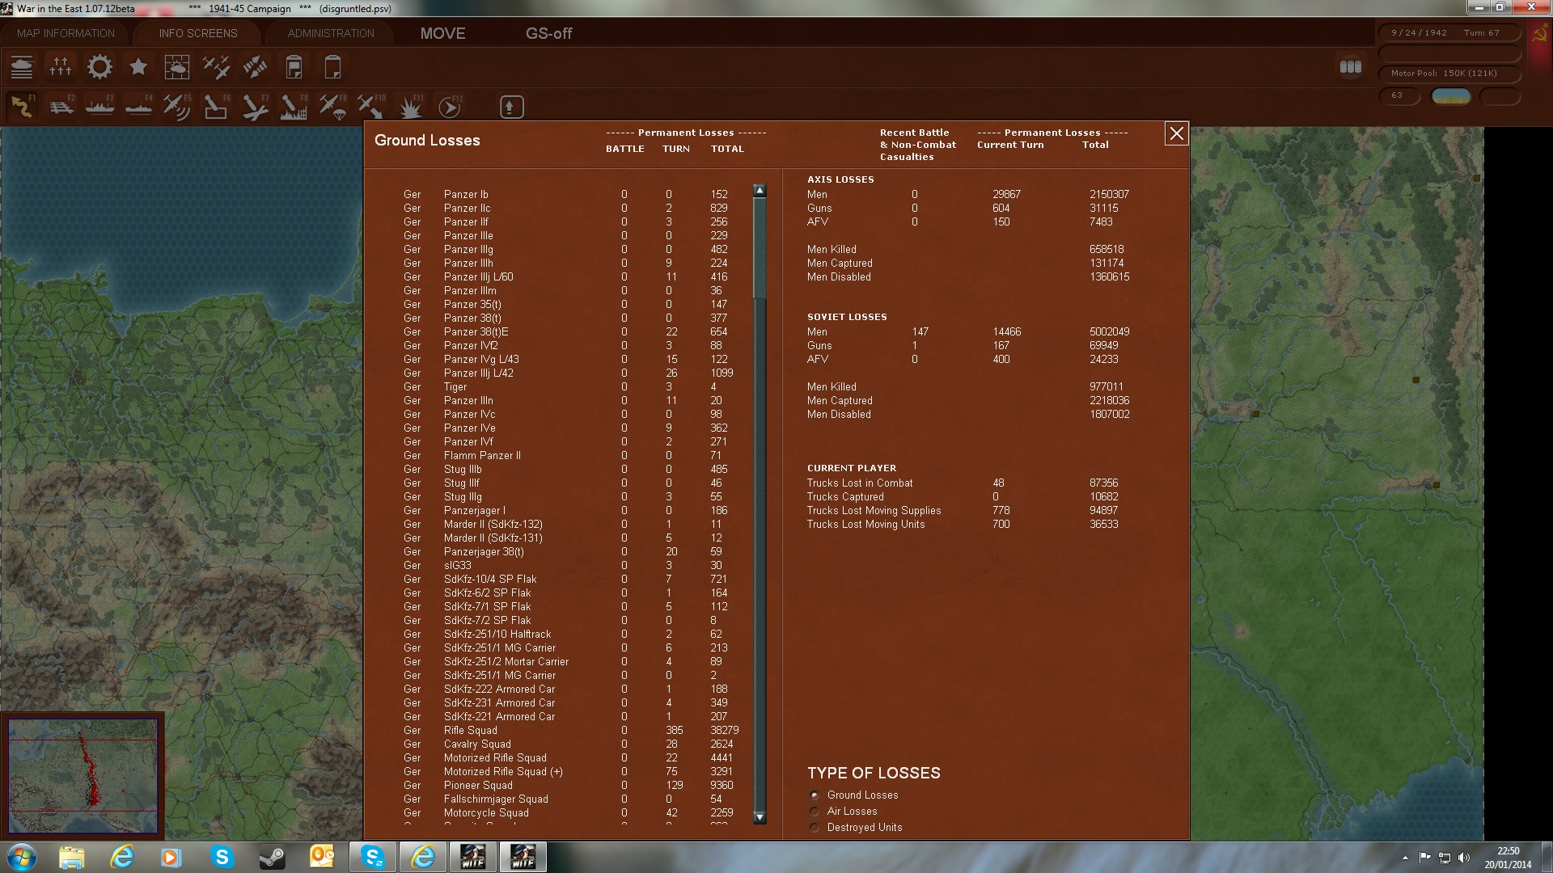Click the star victory screen icon
The width and height of the screenshot is (1553, 873).
[138, 67]
